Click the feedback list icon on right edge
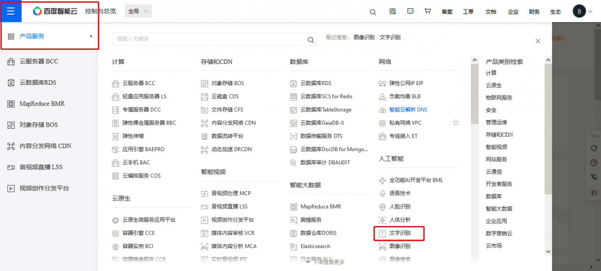 [x=593, y=194]
